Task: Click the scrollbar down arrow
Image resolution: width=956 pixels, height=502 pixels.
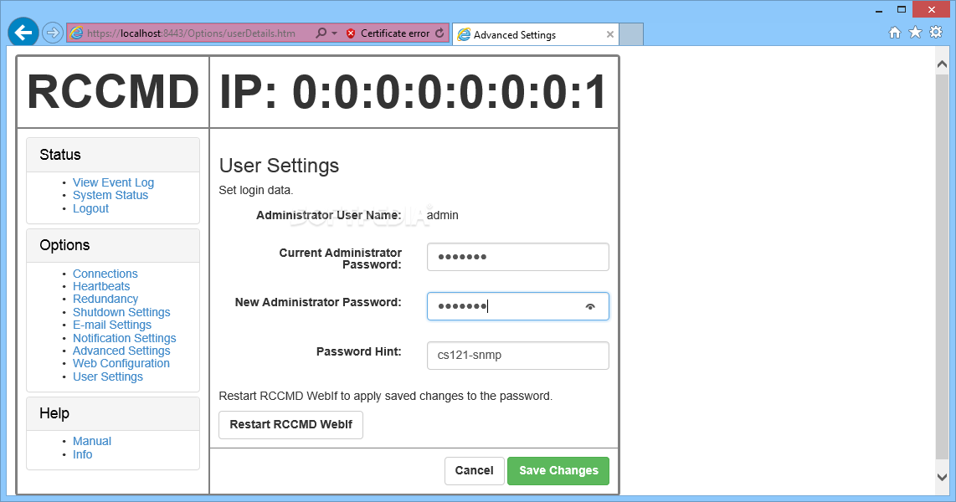Action: point(942,477)
